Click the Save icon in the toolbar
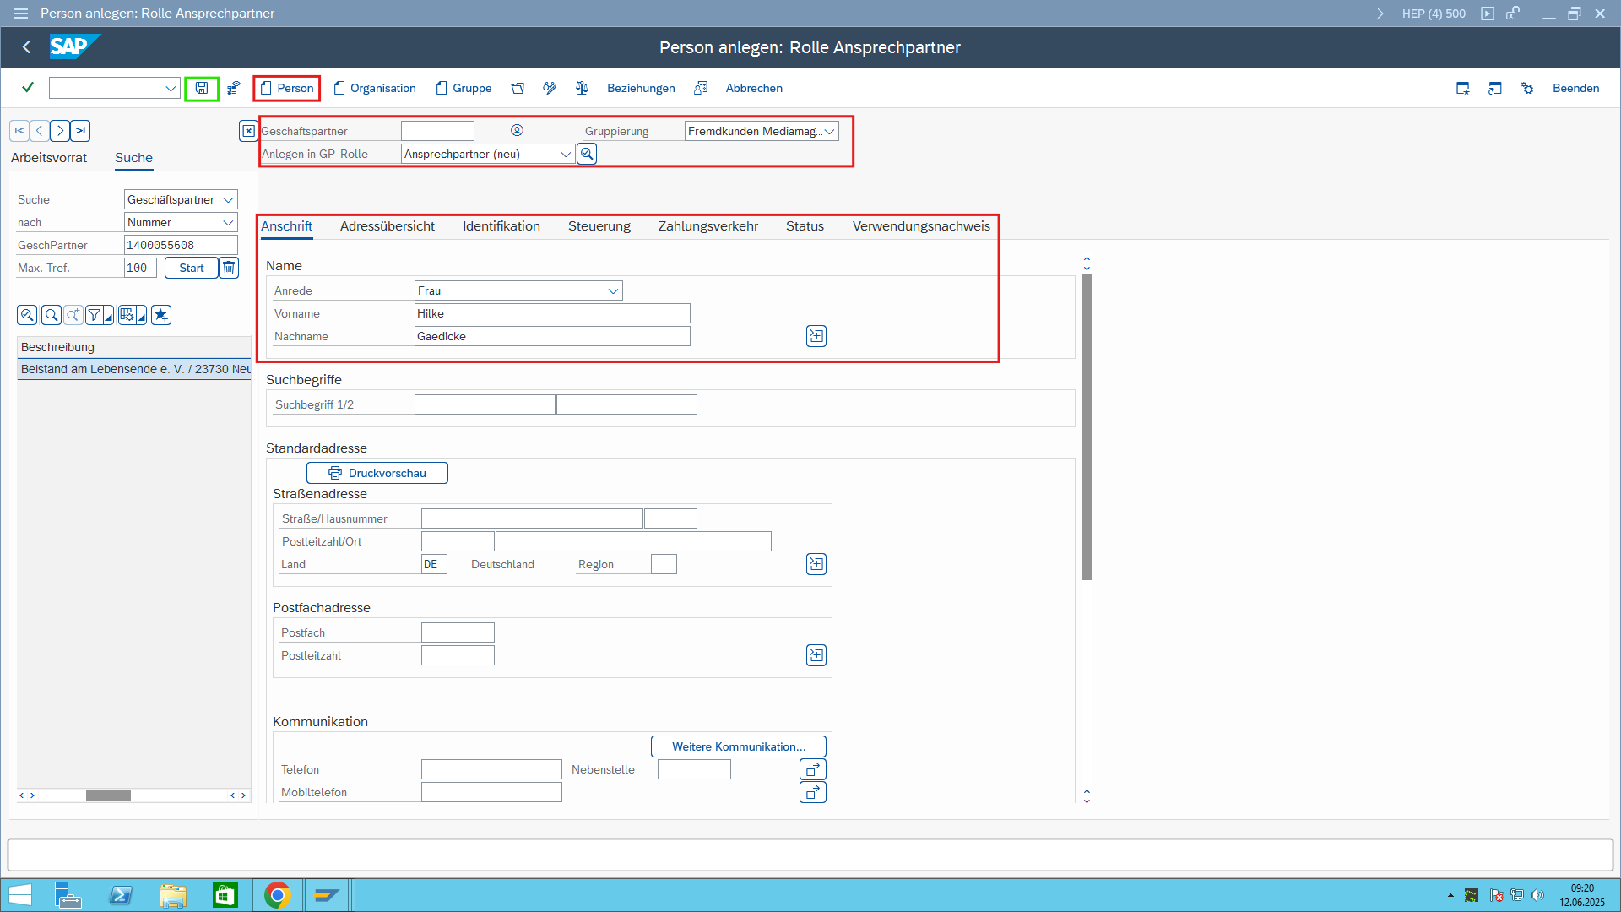1621x912 pixels. tap(202, 88)
